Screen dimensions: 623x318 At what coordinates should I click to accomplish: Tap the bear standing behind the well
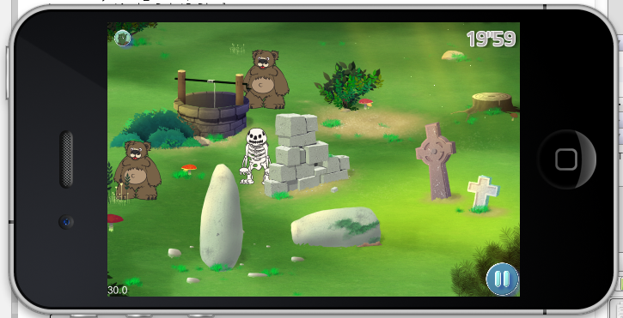point(266,80)
